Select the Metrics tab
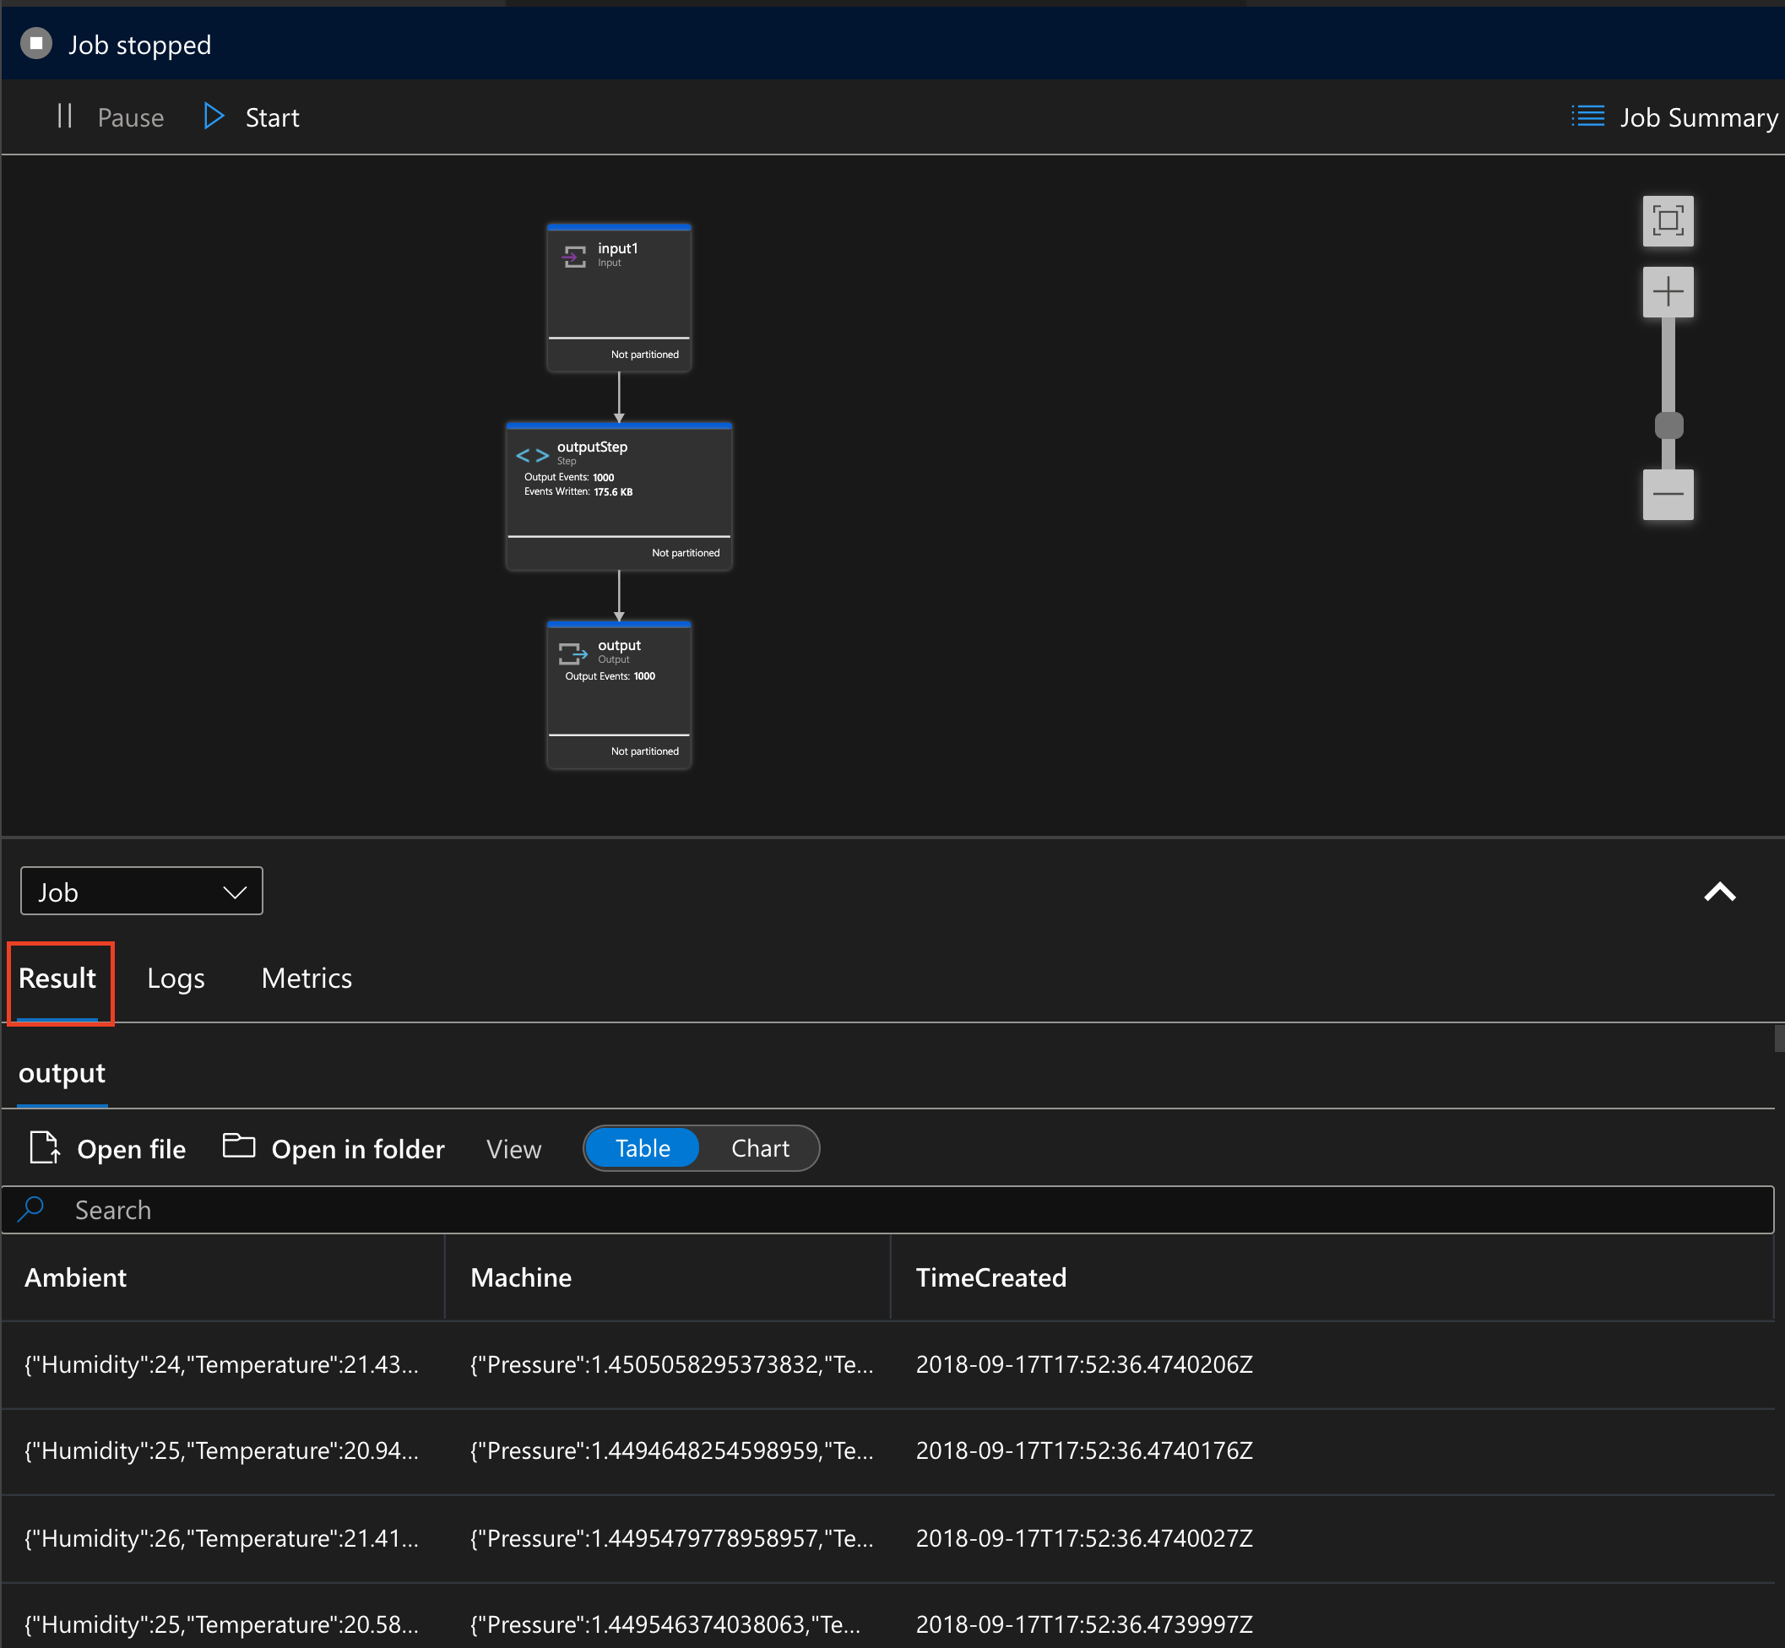The width and height of the screenshot is (1785, 1648). 305,976
